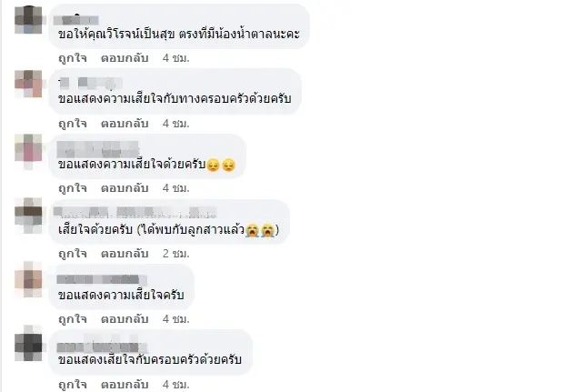Click ตอบกลับ under ขอแสดงความเสียใจครับ comment
The height and width of the screenshot is (392, 580).
pos(125,319)
